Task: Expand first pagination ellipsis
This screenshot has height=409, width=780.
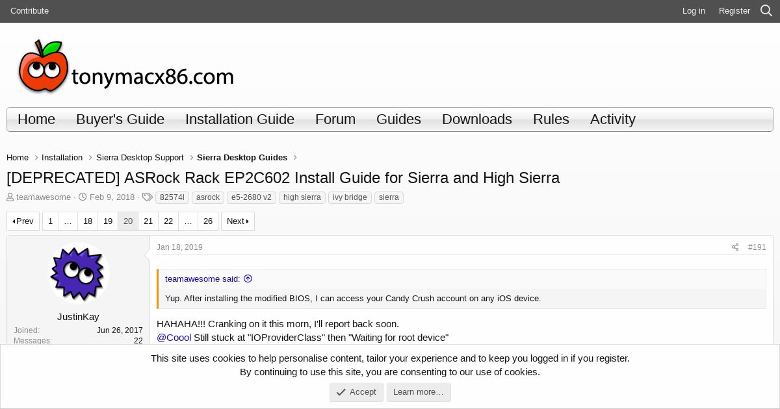Action: 68,221
